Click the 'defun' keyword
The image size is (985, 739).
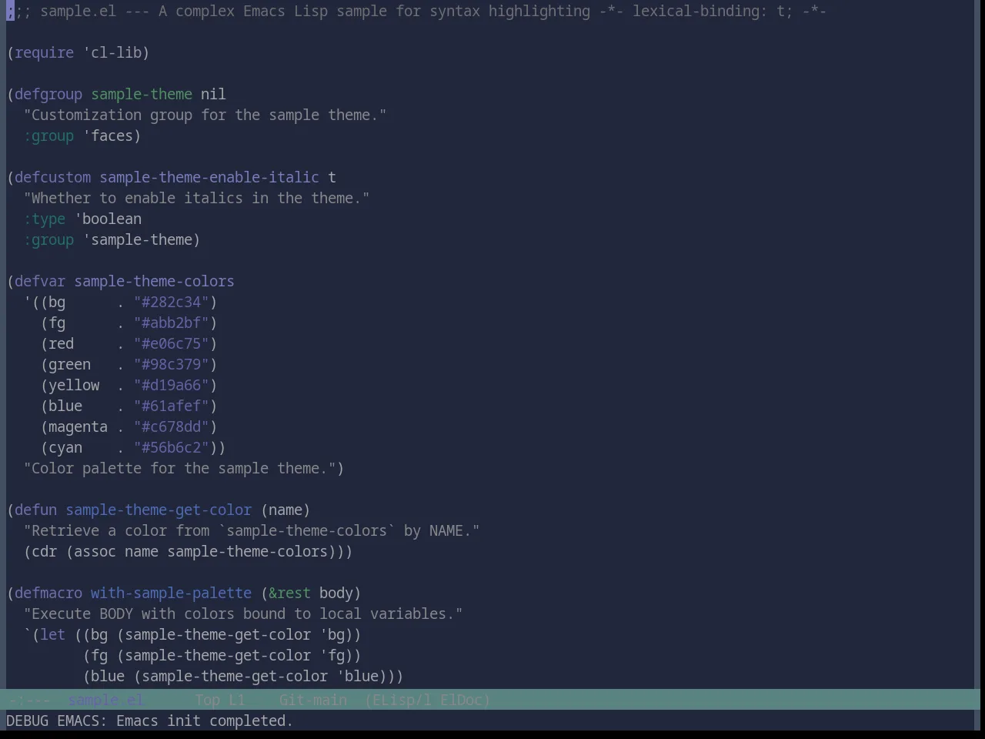[36, 510]
